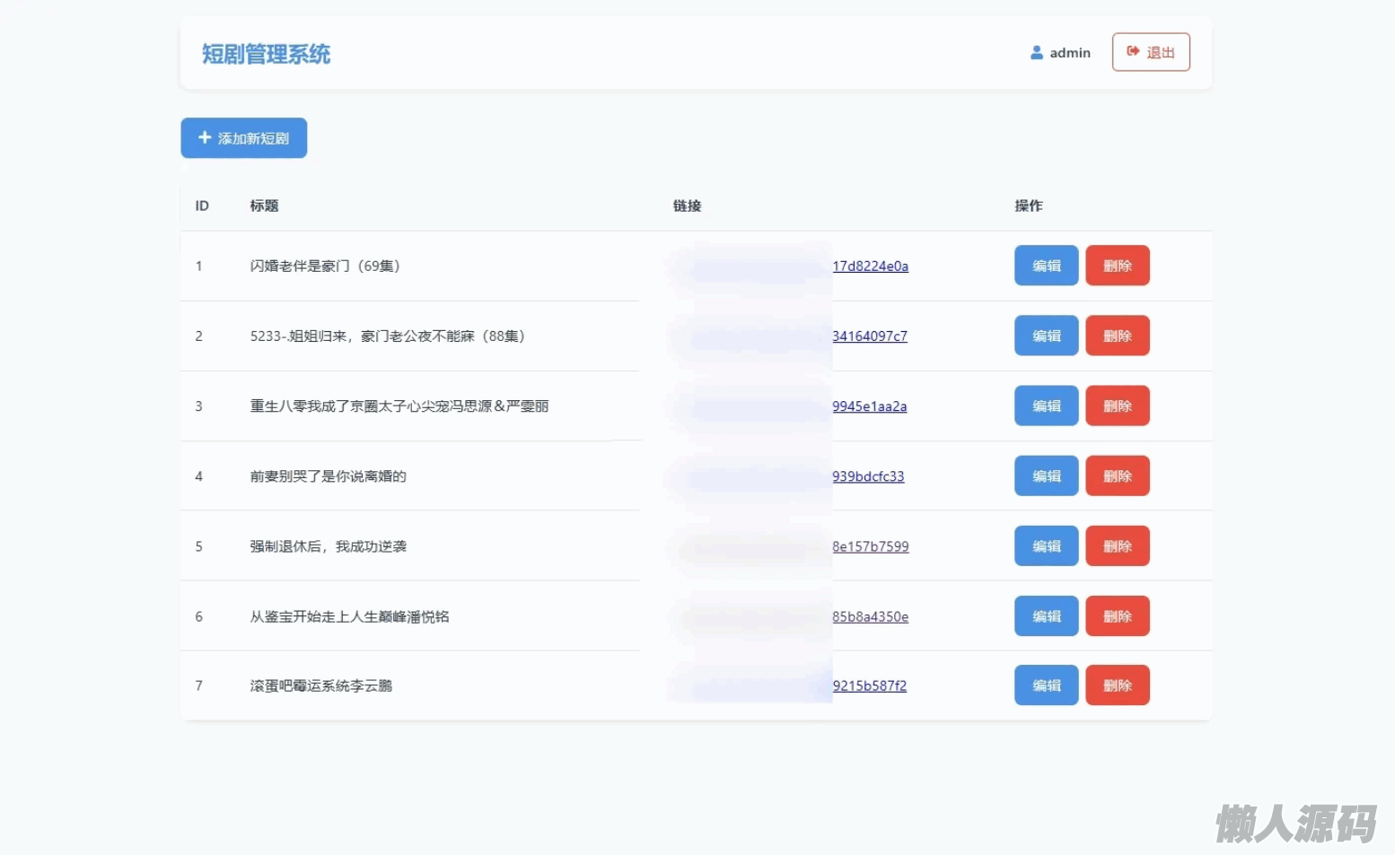This screenshot has width=1395, height=855.
Task: Delete the drama with ID 1
Action: 1117,266
